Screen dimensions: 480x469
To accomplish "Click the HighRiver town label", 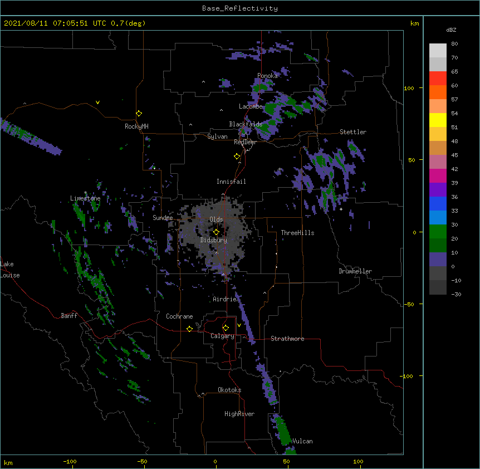I will [239, 414].
